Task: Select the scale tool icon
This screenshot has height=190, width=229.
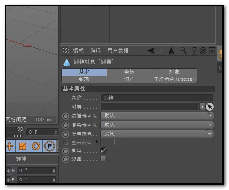Action: pos(23,146)
